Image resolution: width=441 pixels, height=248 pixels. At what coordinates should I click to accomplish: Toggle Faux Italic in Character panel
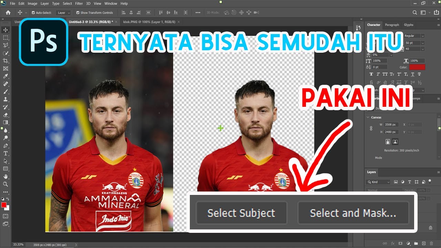pos(378,74)
